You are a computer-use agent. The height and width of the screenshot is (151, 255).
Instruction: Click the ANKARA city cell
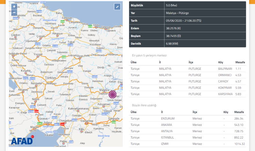coord(166,125)
